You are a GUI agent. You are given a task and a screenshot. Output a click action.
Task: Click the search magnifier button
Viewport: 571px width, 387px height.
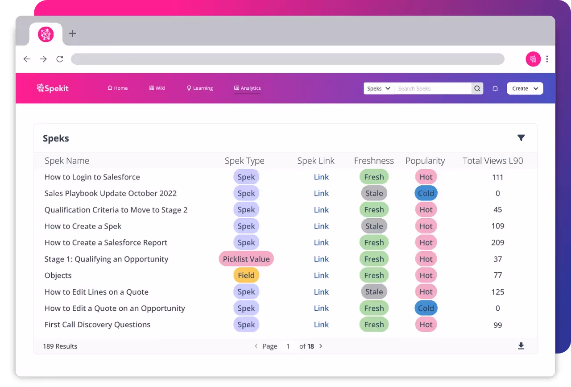coord(477,88)
